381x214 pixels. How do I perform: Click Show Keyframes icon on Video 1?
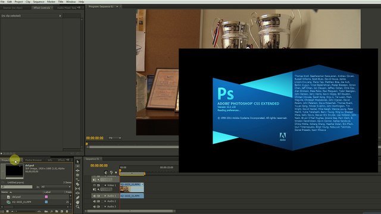[x=99, y=190]
